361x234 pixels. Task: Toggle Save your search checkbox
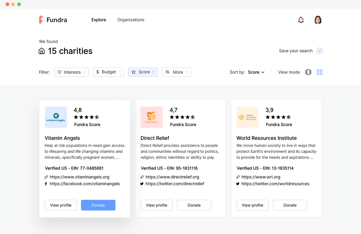(x=319, y=51)
